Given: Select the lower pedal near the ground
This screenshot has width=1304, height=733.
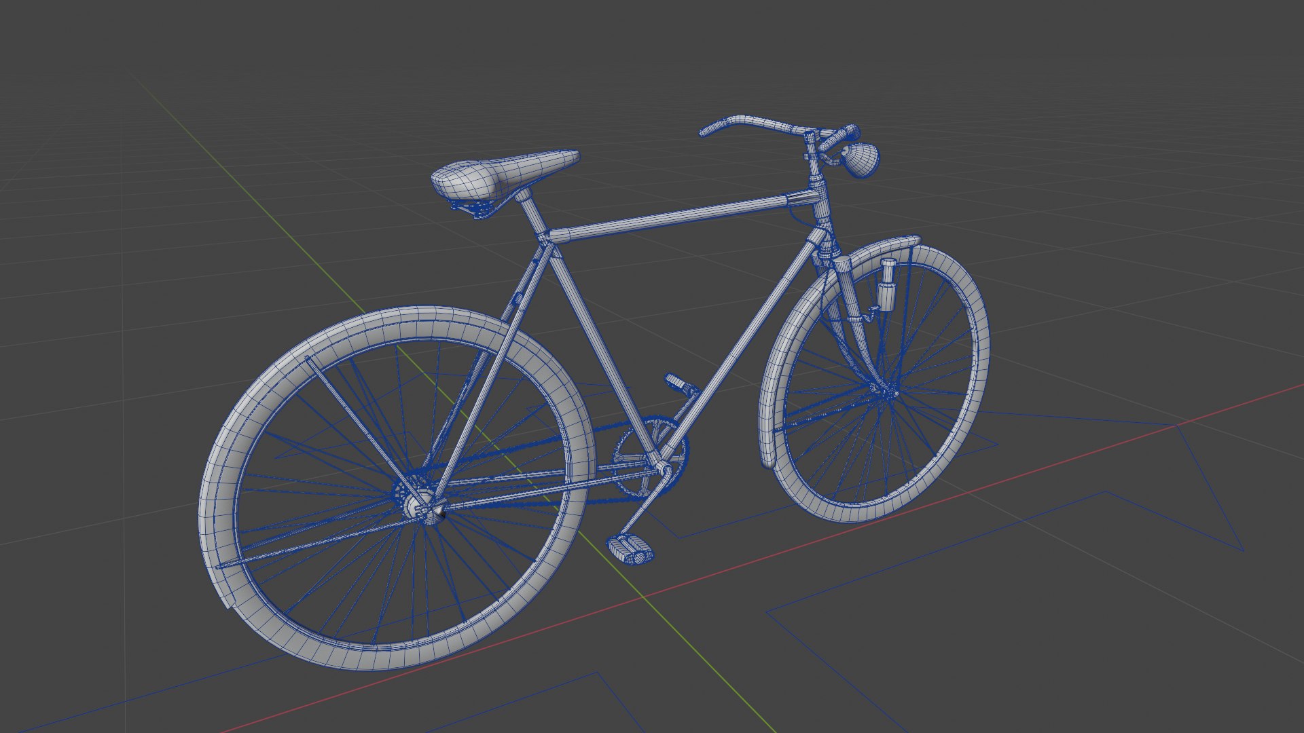Looking at the screenshot, I should tap(631, 549).
